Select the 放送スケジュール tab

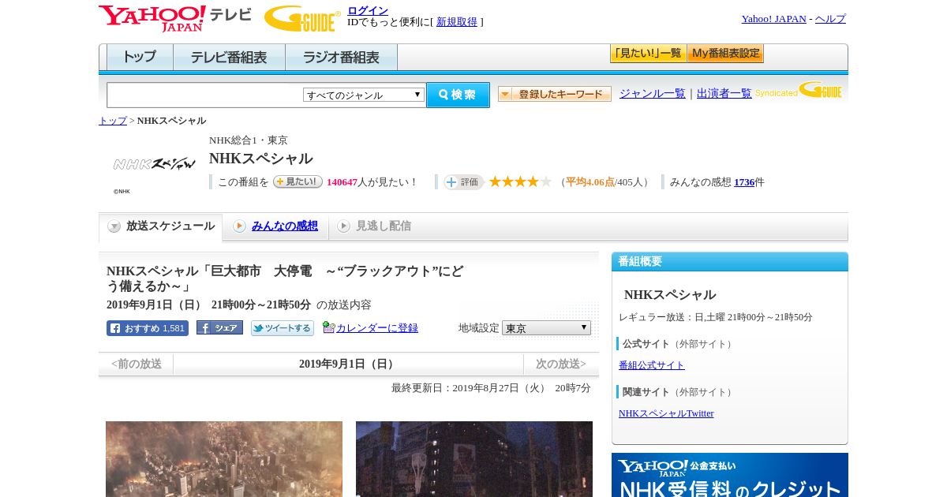click(161, 226)
